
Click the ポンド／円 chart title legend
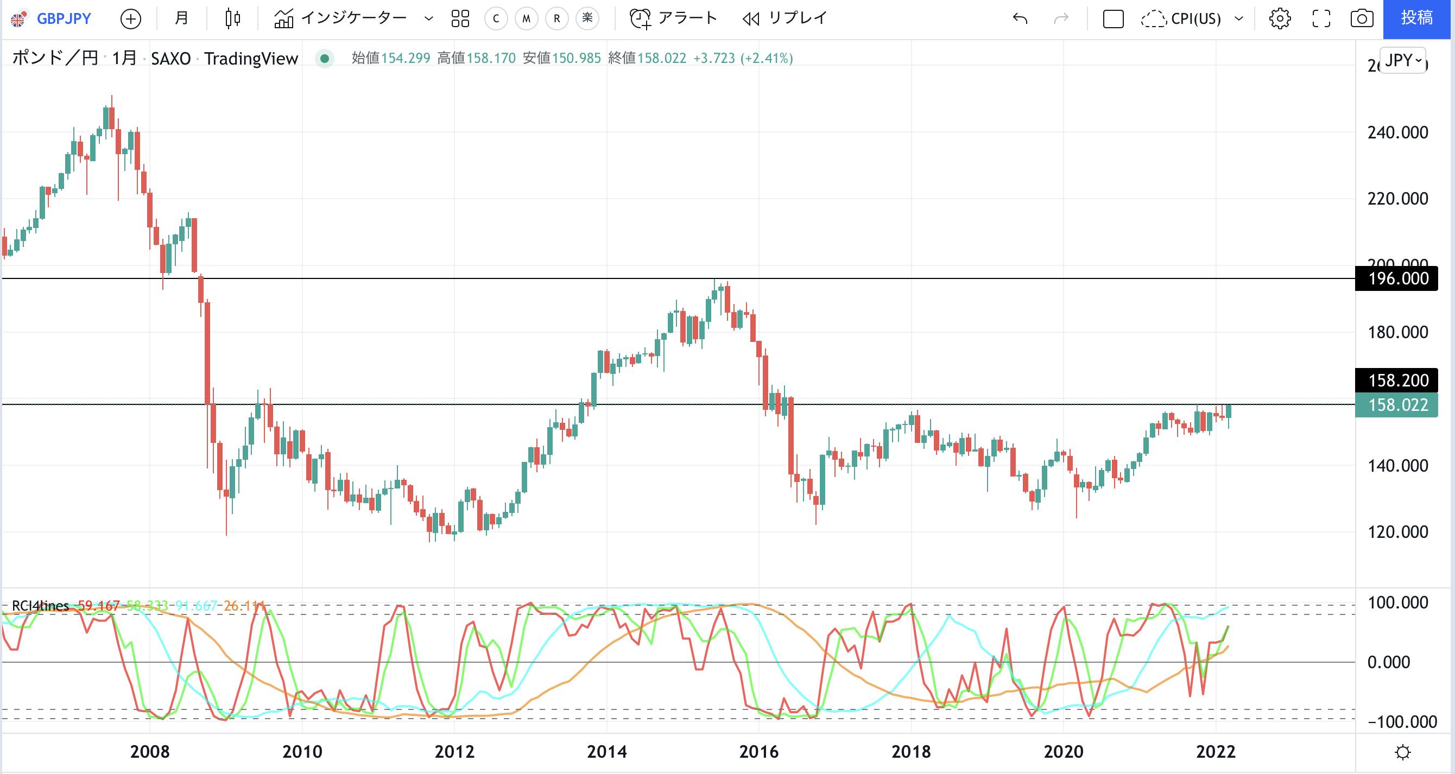pos(55,58)
